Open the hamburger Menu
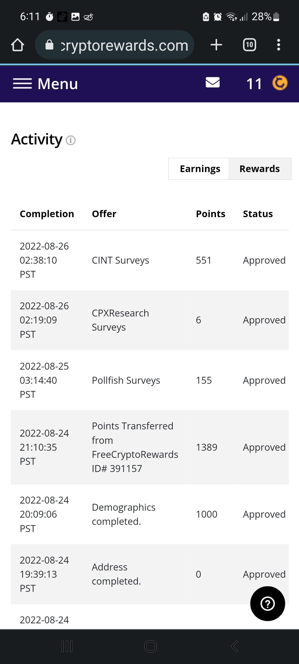299x664 pixels. [45, 84]
